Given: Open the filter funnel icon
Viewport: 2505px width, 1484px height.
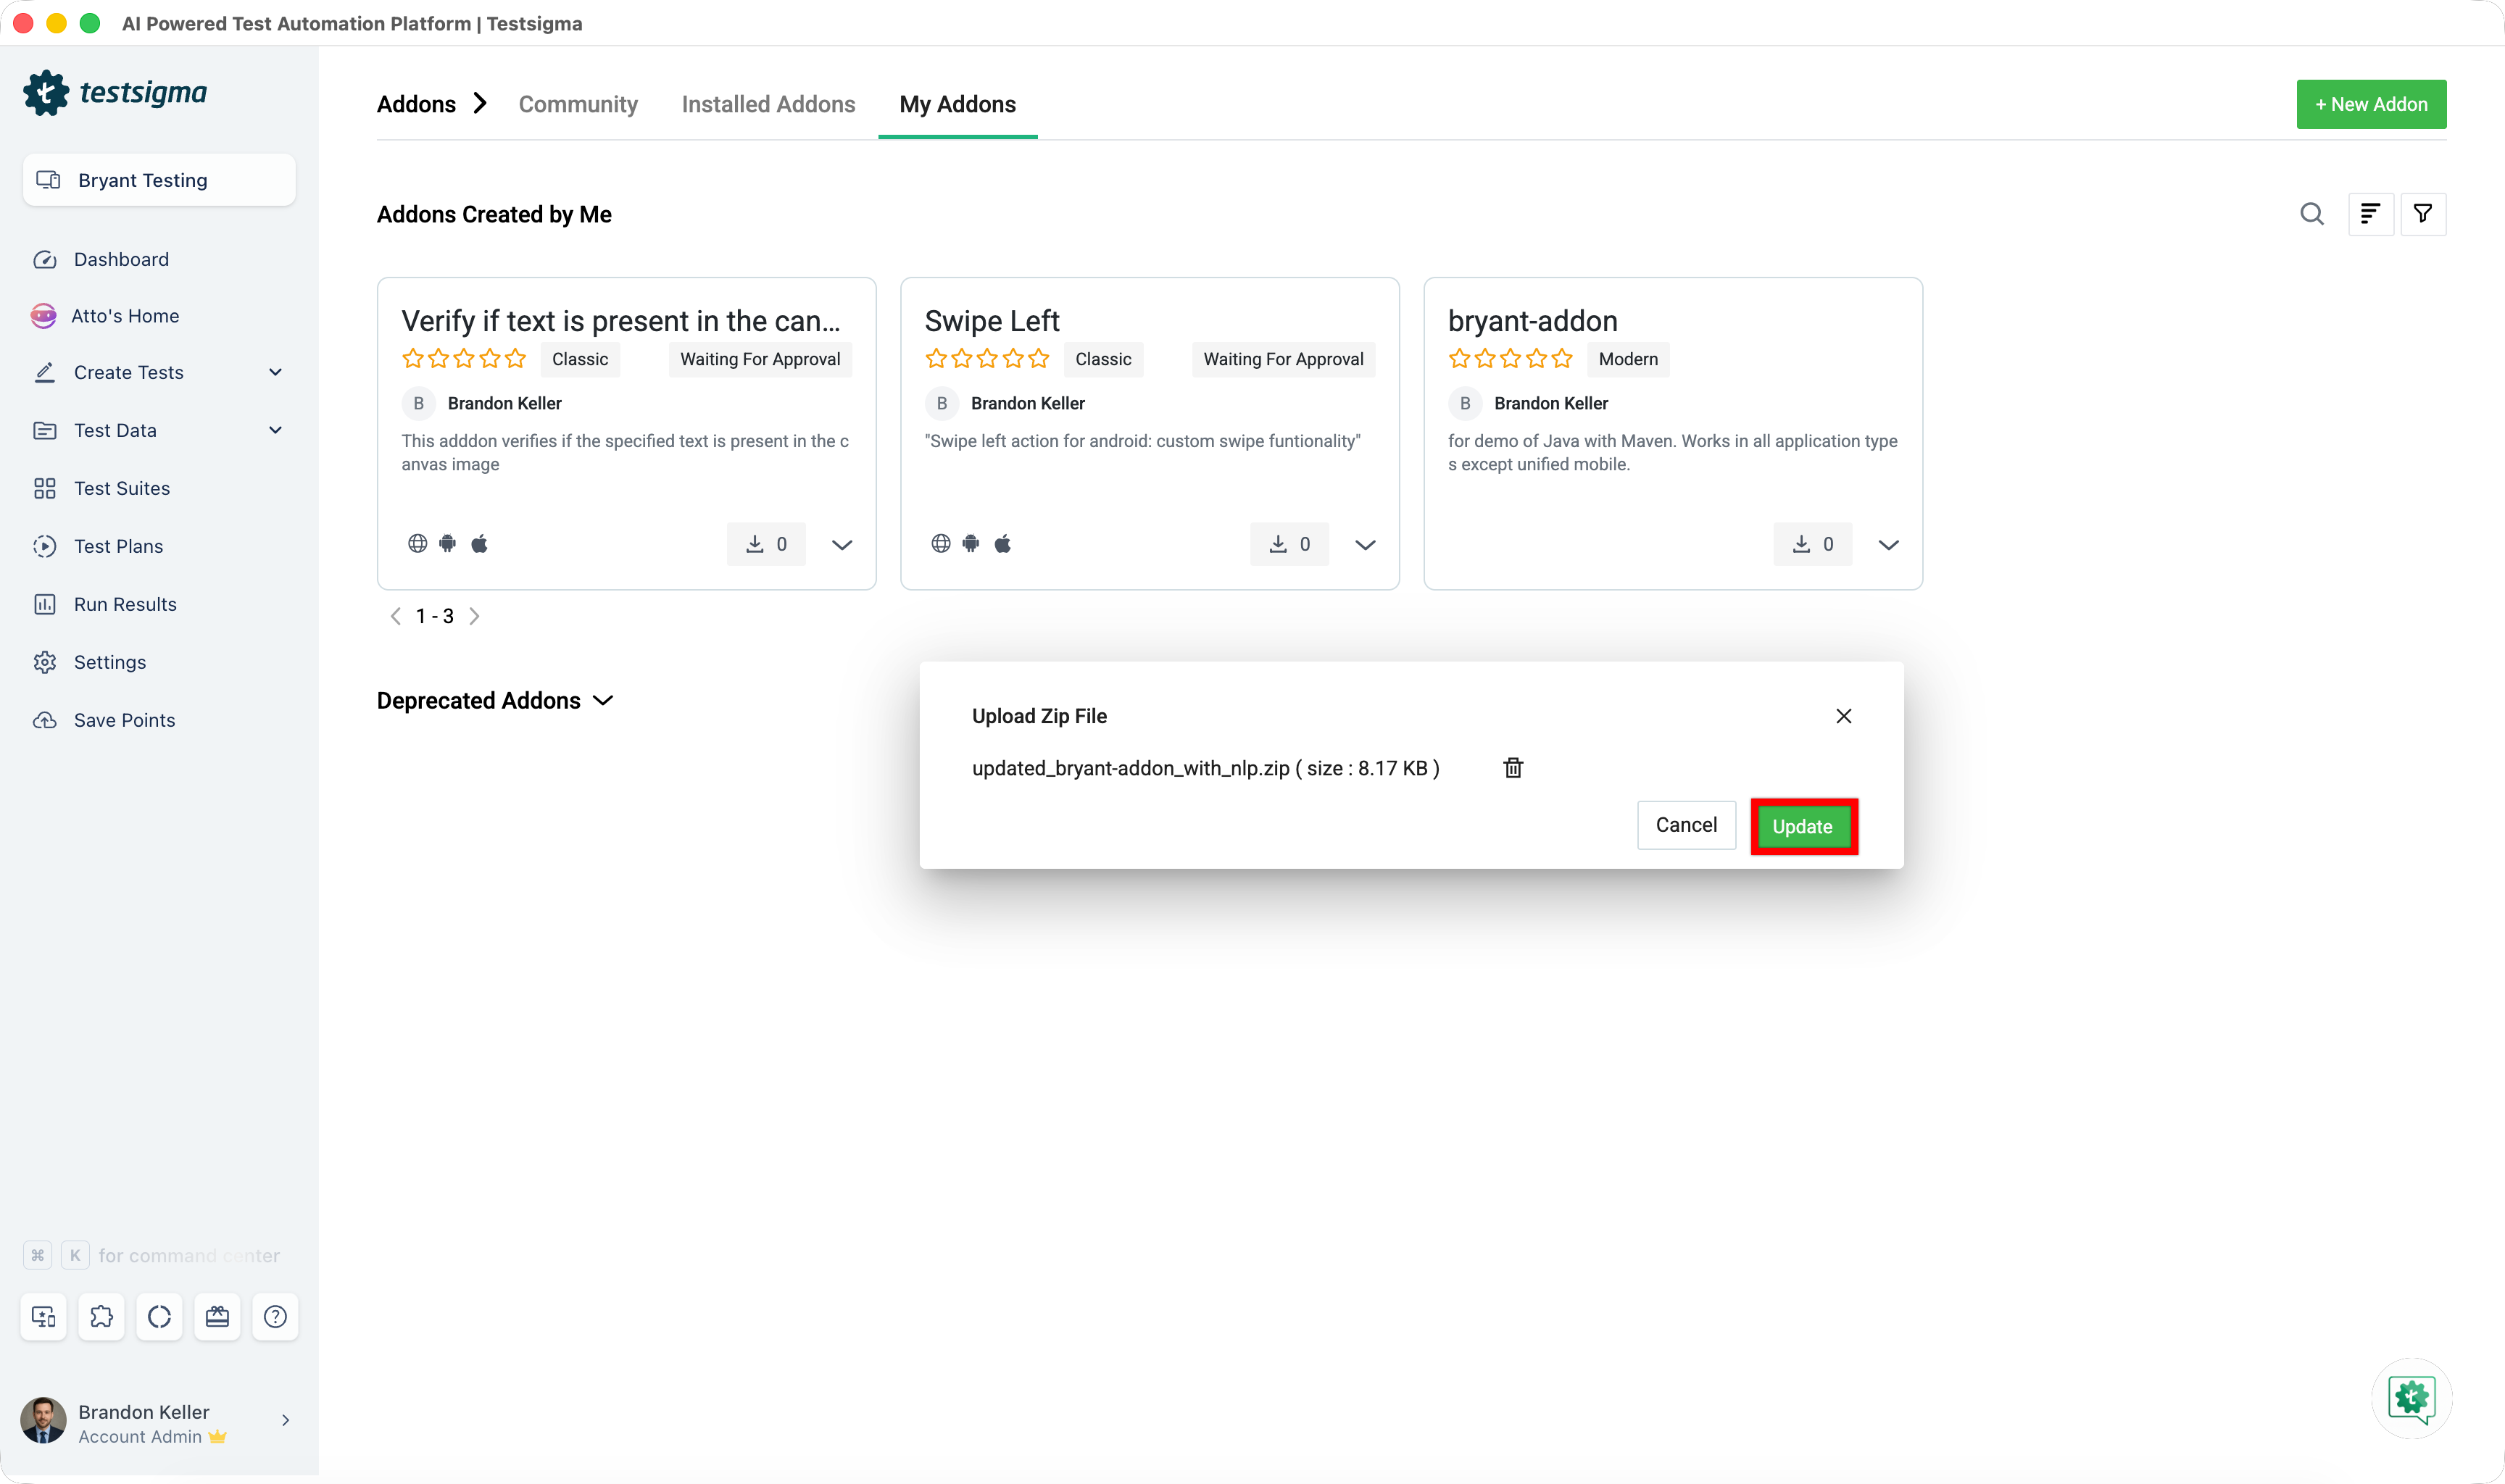Looking at the screenshot, I should [2423, 214].
